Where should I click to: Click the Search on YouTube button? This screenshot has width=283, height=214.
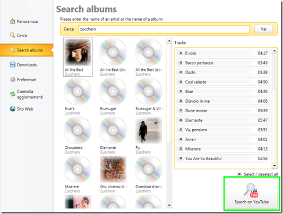point(252,194)
